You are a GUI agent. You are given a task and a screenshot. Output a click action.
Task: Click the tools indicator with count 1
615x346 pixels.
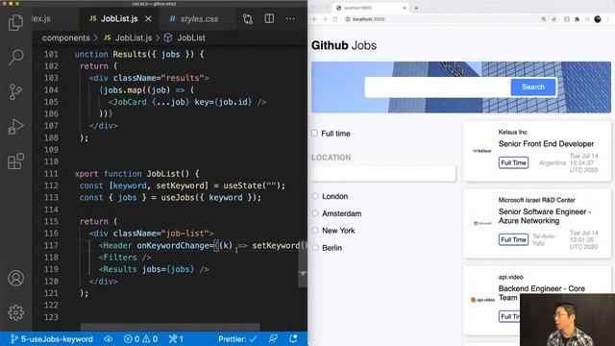pyautogui.click(x=176, y=339)
